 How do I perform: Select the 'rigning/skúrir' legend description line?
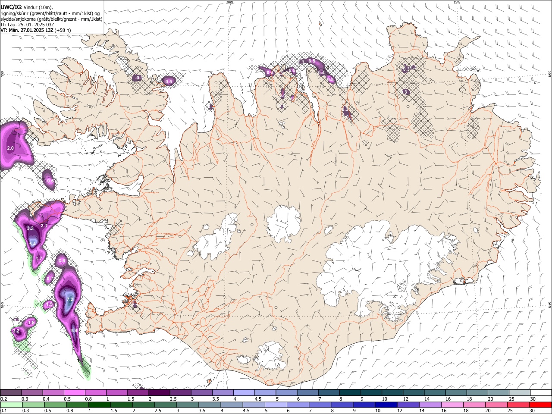point(50,13)
